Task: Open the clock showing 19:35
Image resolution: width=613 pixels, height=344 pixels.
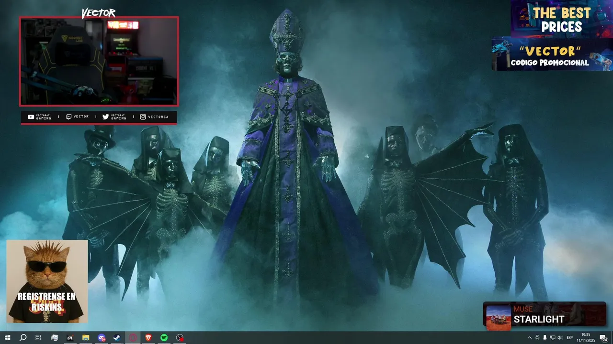Action: point(585,338)
